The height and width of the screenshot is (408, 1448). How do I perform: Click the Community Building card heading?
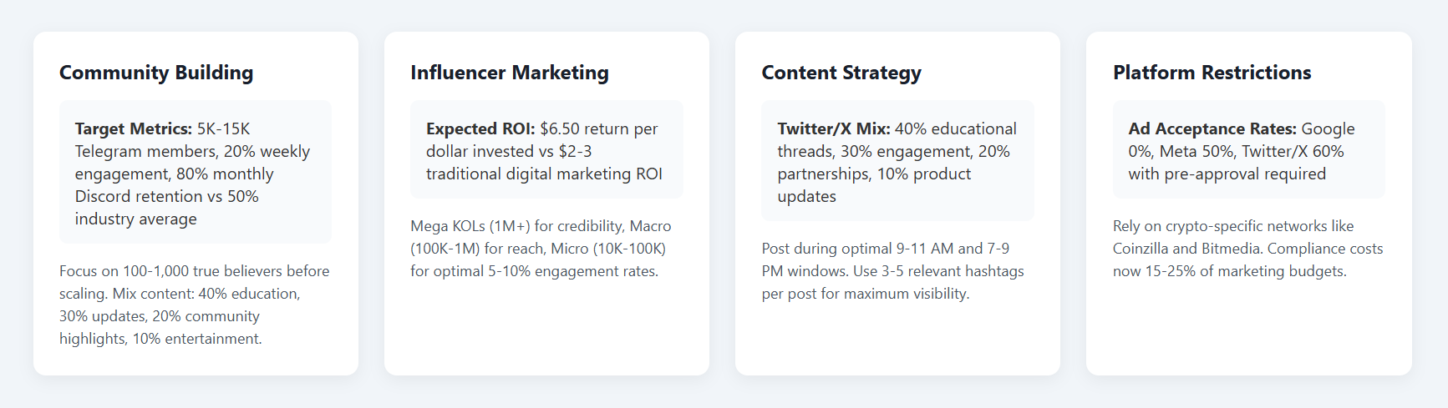click(x=156, y=73)
